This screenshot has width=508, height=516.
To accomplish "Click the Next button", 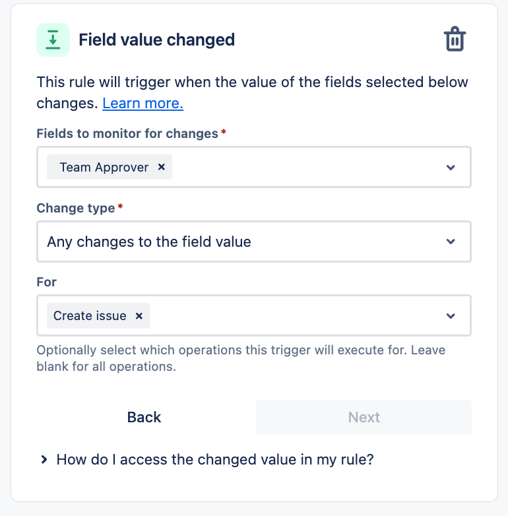I will [x=364, y=417].
